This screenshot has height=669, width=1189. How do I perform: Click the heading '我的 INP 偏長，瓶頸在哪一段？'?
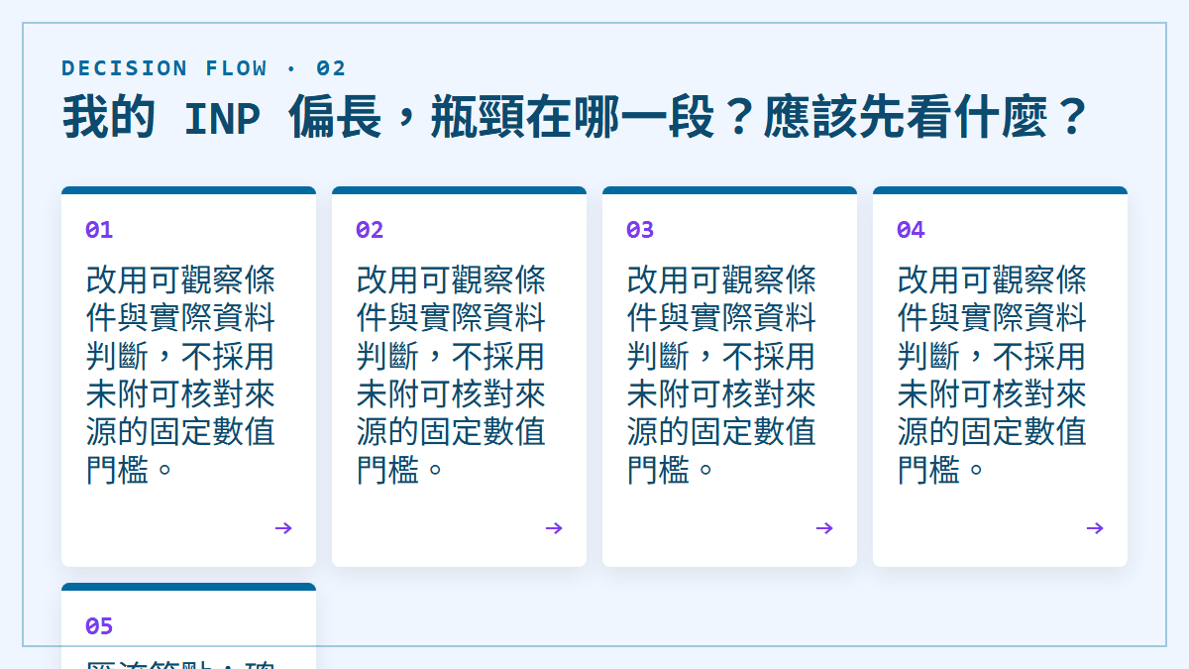[407, 118]
